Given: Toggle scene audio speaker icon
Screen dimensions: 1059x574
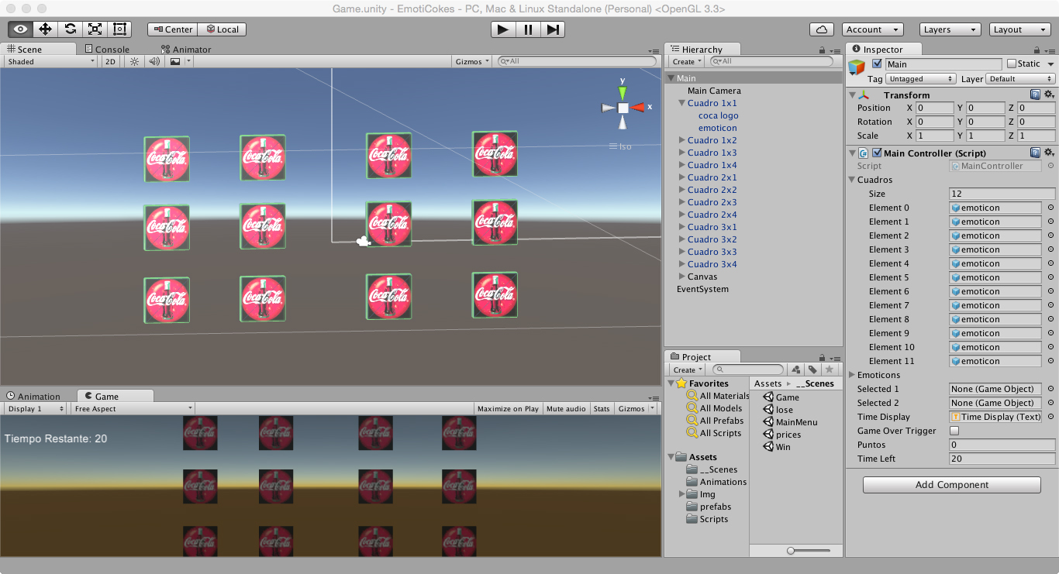Looking at the screenshot, I should (x=154, y=61).
